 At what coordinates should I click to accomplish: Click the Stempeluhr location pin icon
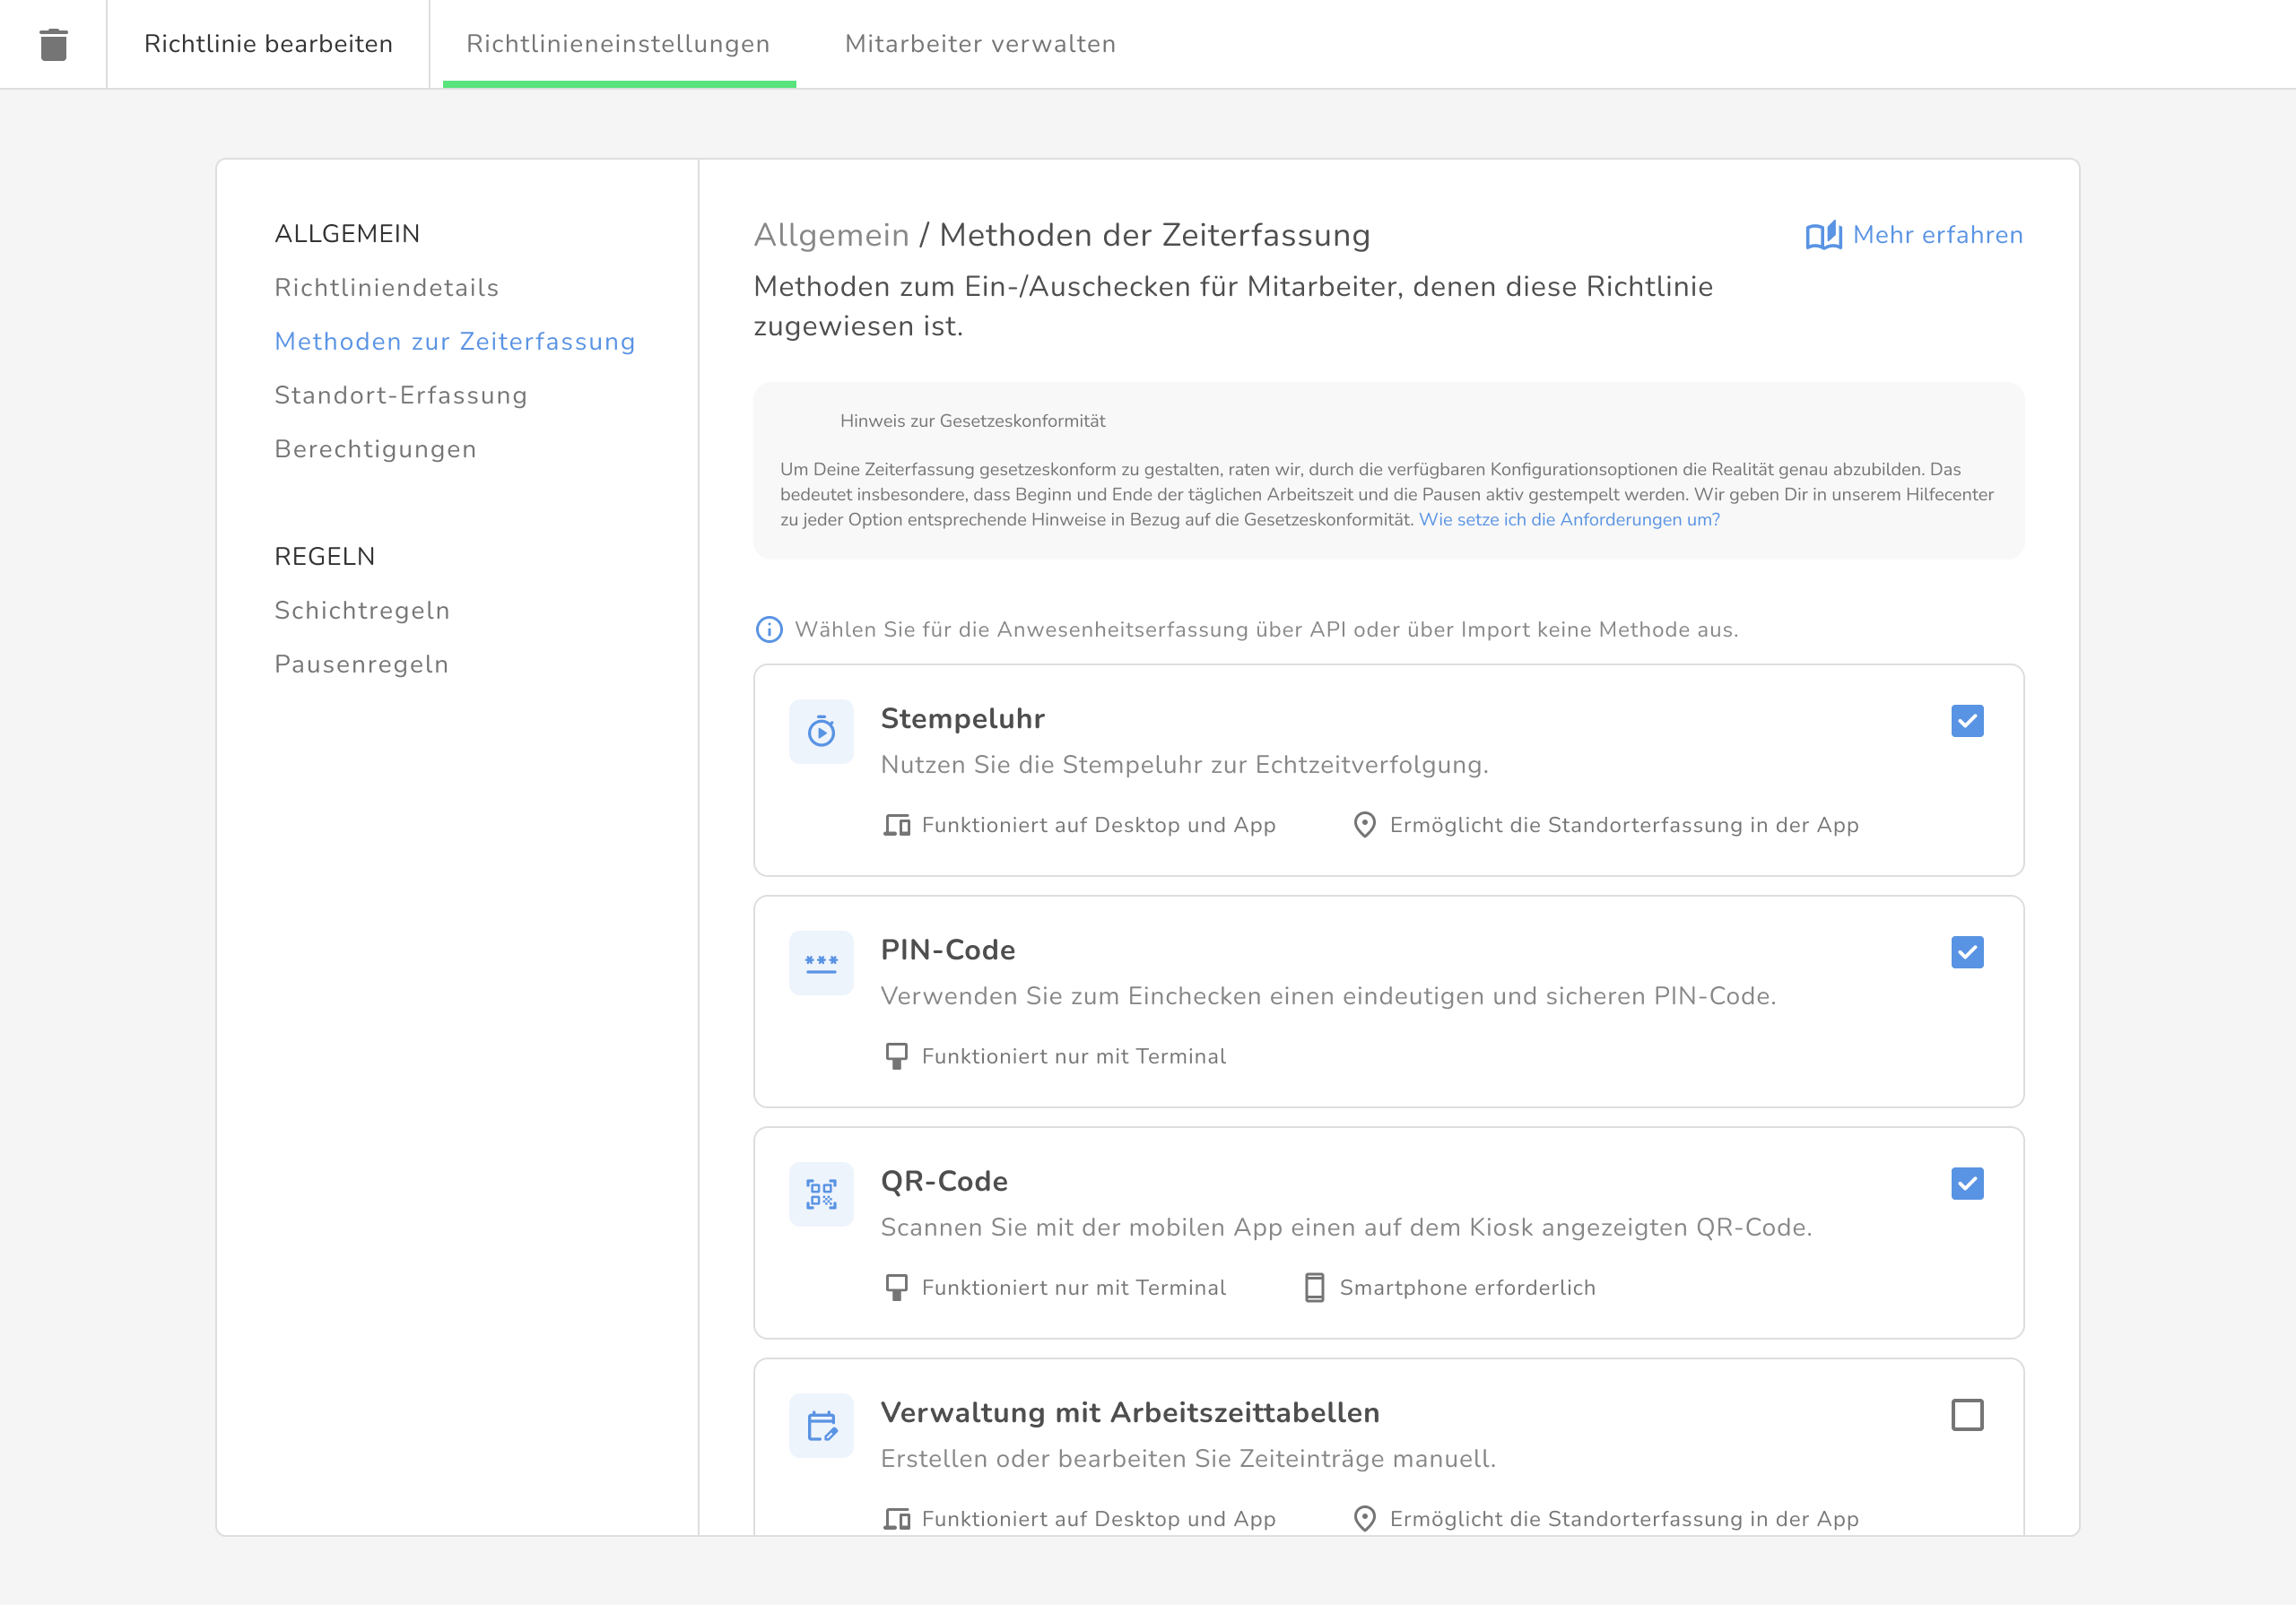coord(1364,825)
